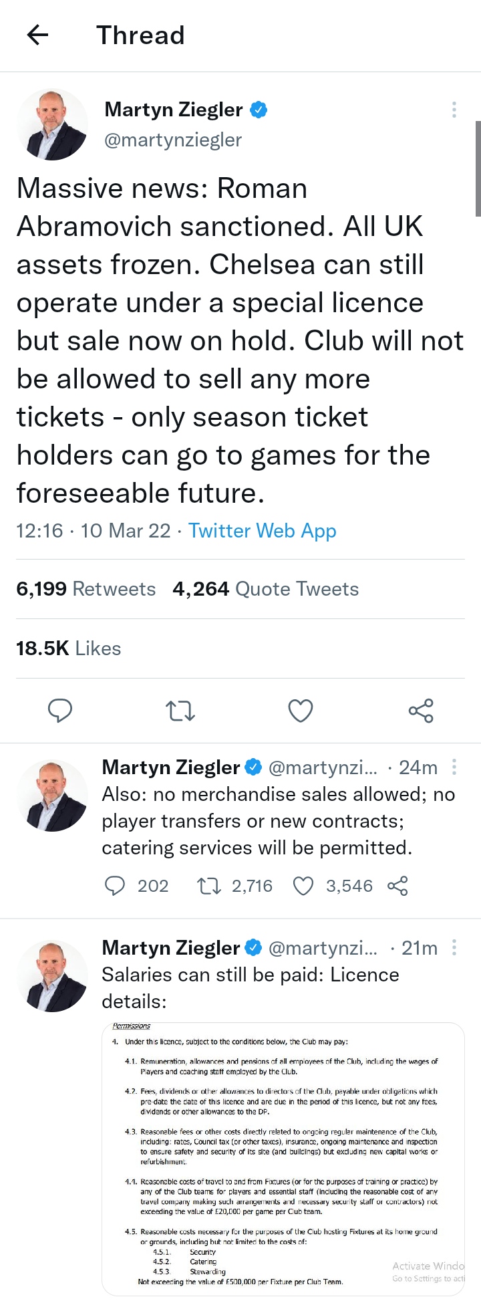Click the blue verified badge beside Martyn Ziegler
The width and height of the screenshot is (481, 1313).
[259, 110]
